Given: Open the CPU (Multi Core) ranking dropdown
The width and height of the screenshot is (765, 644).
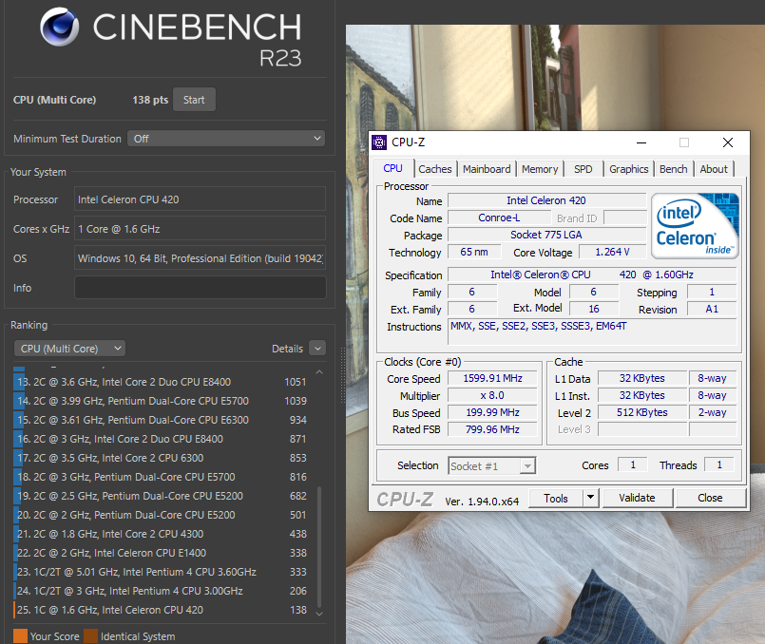Looking at the screenshot, I should (69, 349).
